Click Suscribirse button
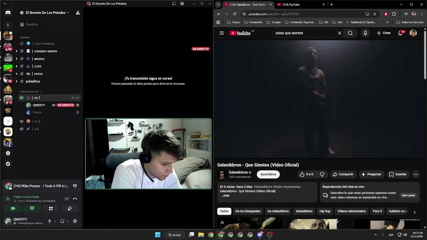 tap(268, 174)
